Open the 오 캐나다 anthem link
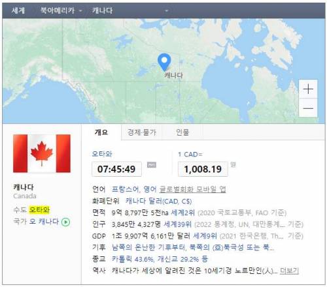Image resolution: width=327 pixels, height=287 pixels. tap(44, 222)
